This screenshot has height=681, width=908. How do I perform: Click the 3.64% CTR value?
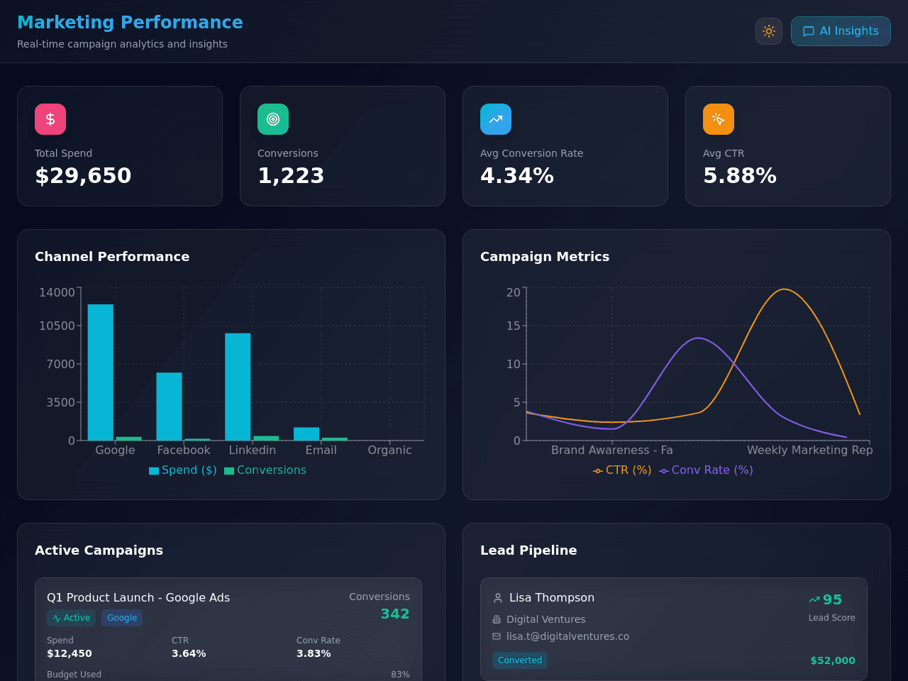(x=189, y=653)
